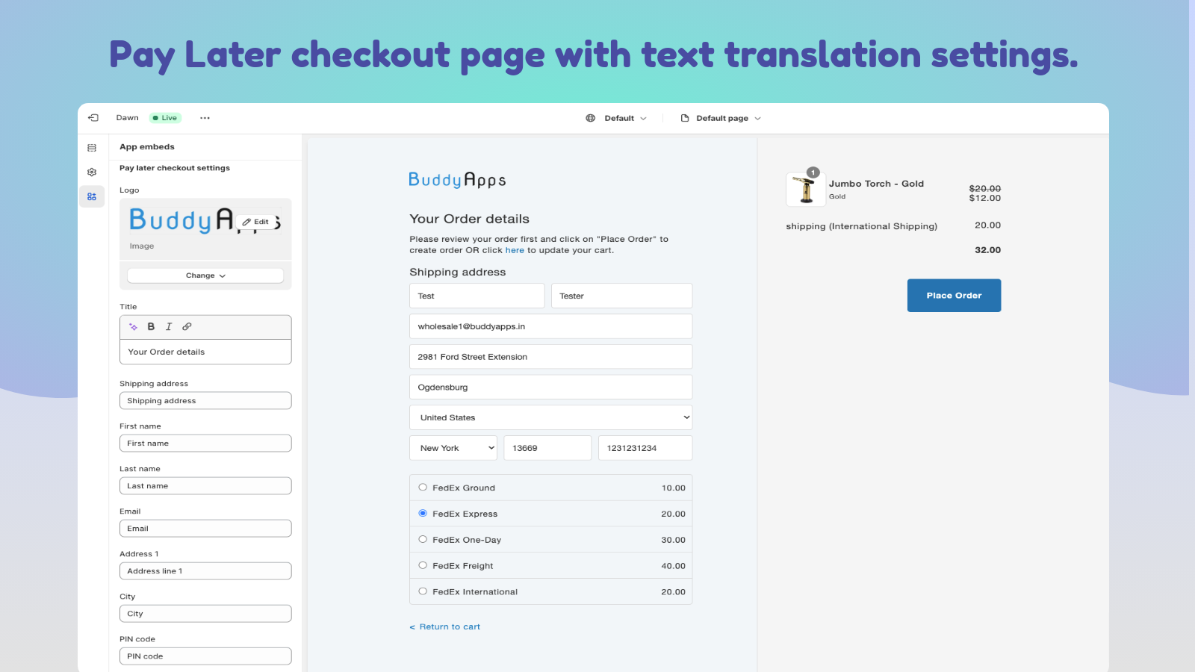The height and width of the screenshot is (672, 1195).
Task: Open the Sections panel icon in sidebar
Action: tap(91, 148)
